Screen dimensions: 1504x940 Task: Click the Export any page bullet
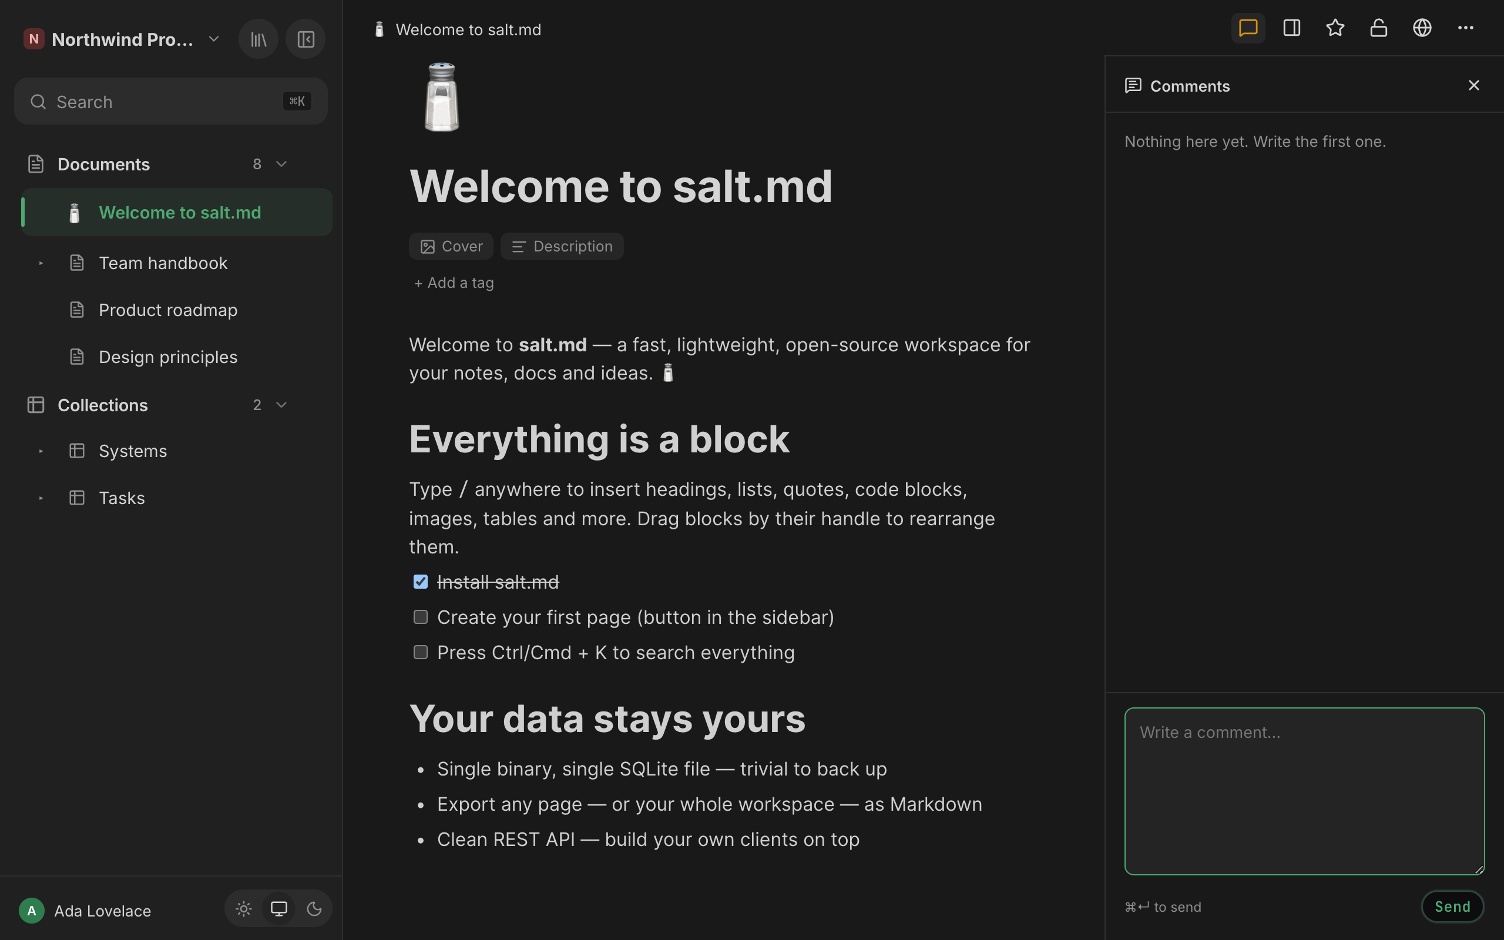[710, 804]
